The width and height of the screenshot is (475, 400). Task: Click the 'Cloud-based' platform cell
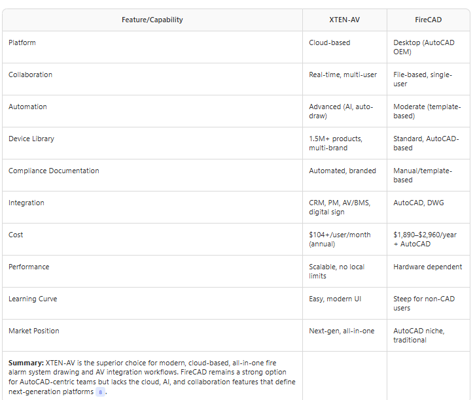[x=329, y=42]
